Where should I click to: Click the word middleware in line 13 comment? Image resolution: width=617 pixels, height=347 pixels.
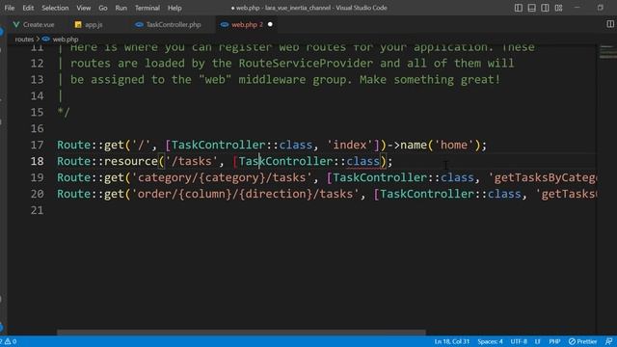pyautogui.click(x=272, y=80)
